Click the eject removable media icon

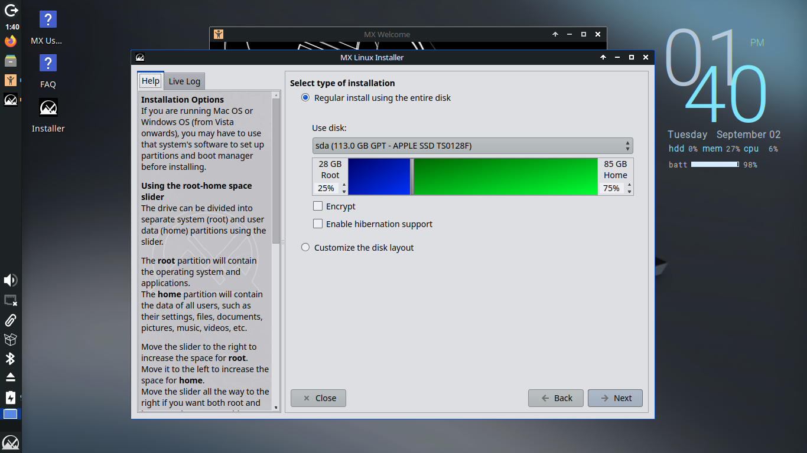pos(10,377)
